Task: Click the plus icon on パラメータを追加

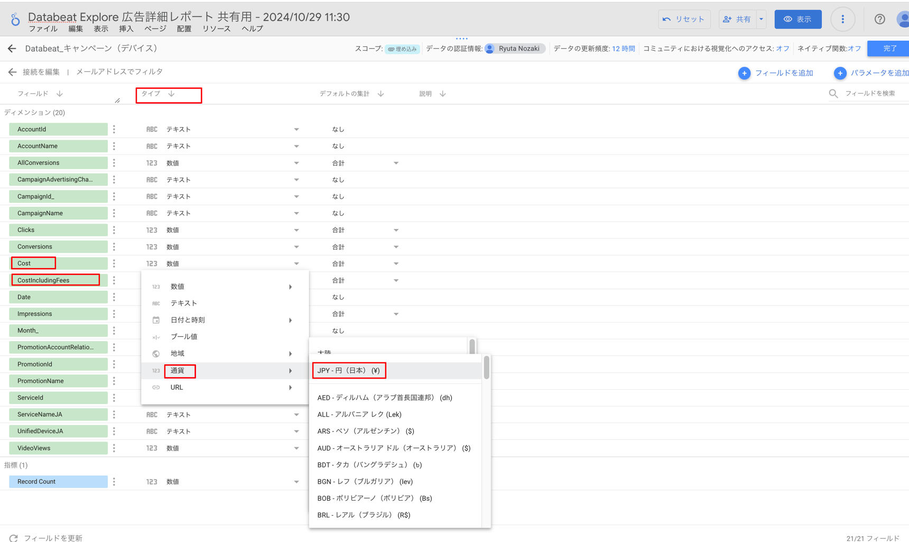Action: click(x=840, y=73)
